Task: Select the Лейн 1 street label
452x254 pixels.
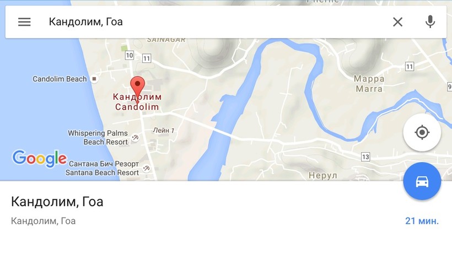Action: coord(164,131)
